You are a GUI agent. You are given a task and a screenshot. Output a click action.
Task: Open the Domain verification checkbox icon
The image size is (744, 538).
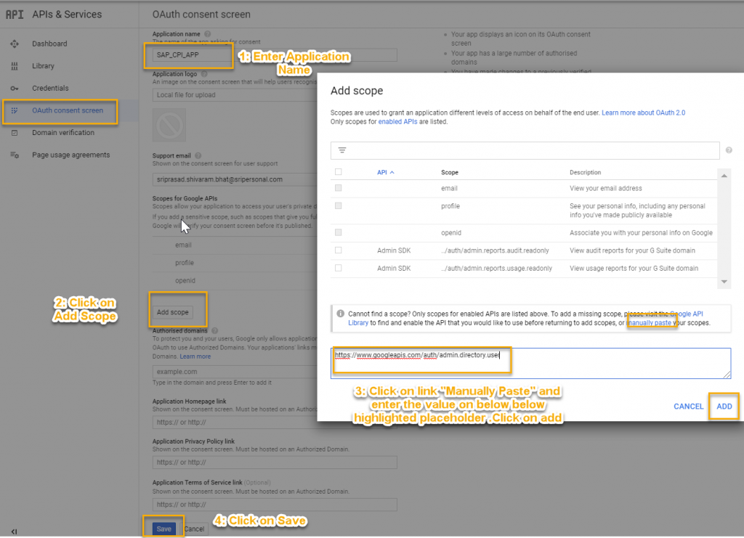tap(15, 133)
